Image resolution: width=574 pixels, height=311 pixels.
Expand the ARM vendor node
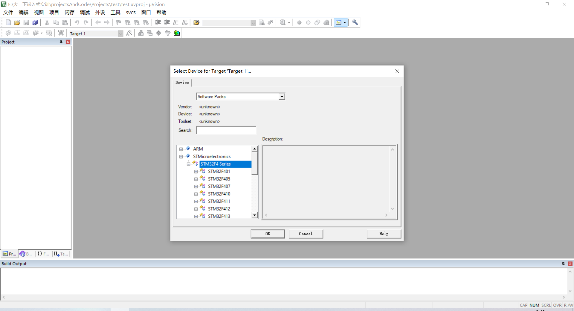pyautogui.click(x=181, y=149)
